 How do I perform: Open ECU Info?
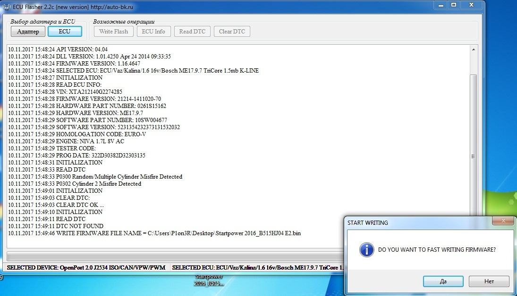coord(153,32)
